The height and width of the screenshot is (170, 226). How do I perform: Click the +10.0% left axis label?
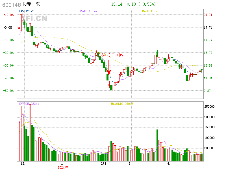[x=8, y=15]
